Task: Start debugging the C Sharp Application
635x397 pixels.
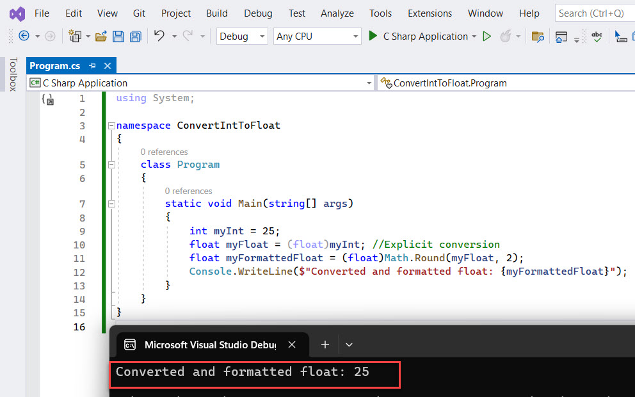Action: click(373, 36)
